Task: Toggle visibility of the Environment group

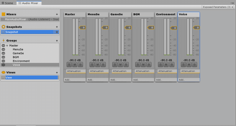Action: pyautogui.click(x=3, y=61)
